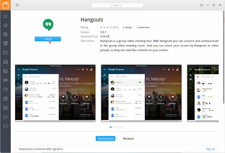Select the second screenshot pager dot

pos(114,127)
